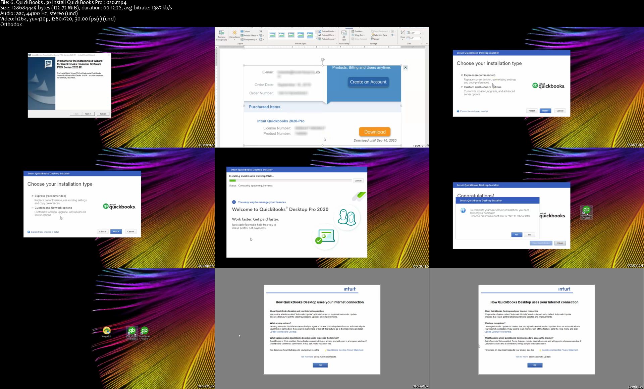Screen dimensions: 644x389
Task: Open the Picture Effects dropdown
Action: (x=327, y=35)
